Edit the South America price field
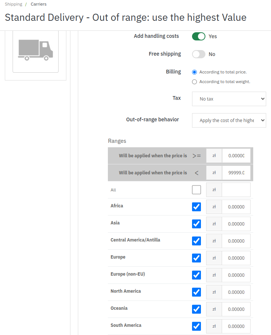Screen dimensions: 271x335 click(x=236, y=326)
